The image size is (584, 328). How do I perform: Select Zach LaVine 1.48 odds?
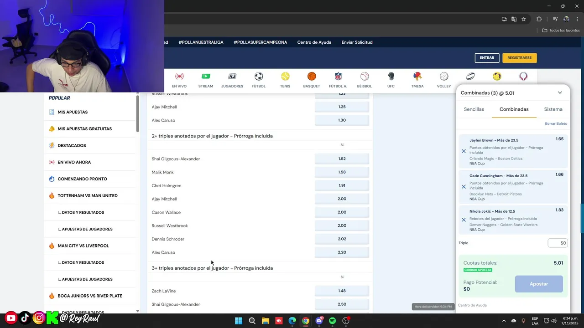click(342, 291)
